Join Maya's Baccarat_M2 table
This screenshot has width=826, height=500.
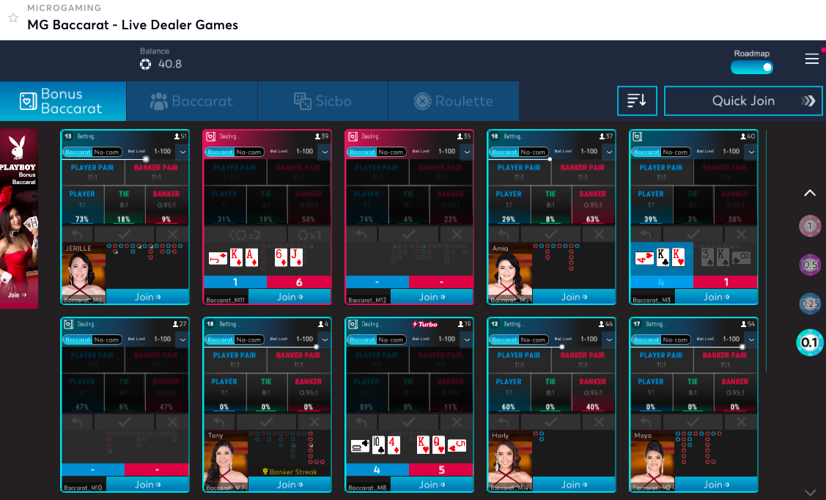pyautogui.click(x=712, y=484)
